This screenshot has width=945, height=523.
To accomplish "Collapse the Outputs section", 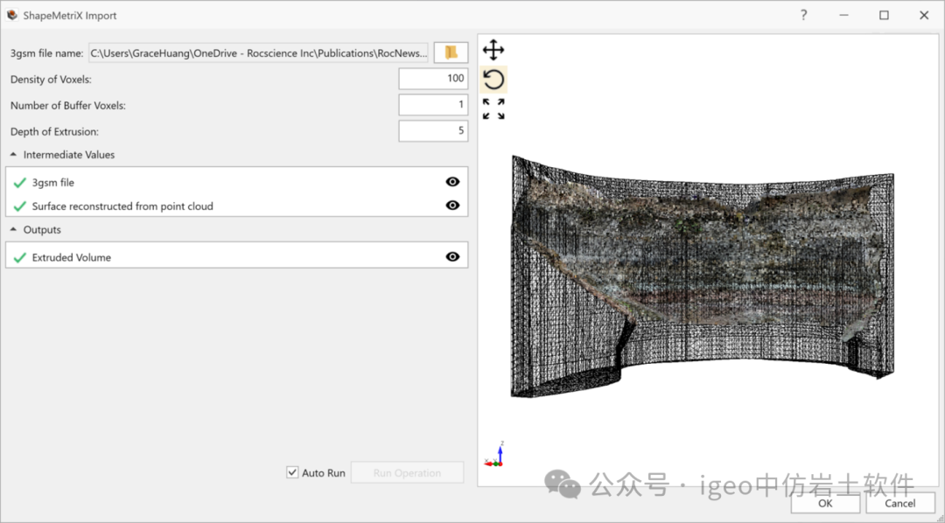I will [x=14, y=230].
